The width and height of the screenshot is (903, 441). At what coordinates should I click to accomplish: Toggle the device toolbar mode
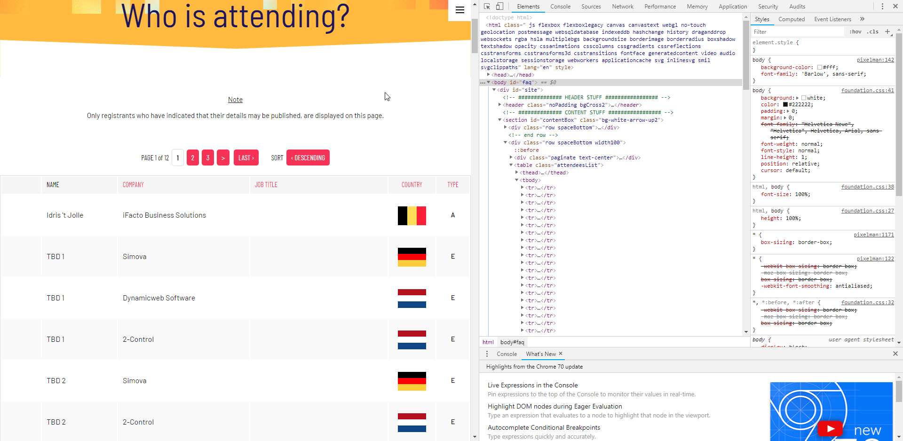[x=500, y=6]
